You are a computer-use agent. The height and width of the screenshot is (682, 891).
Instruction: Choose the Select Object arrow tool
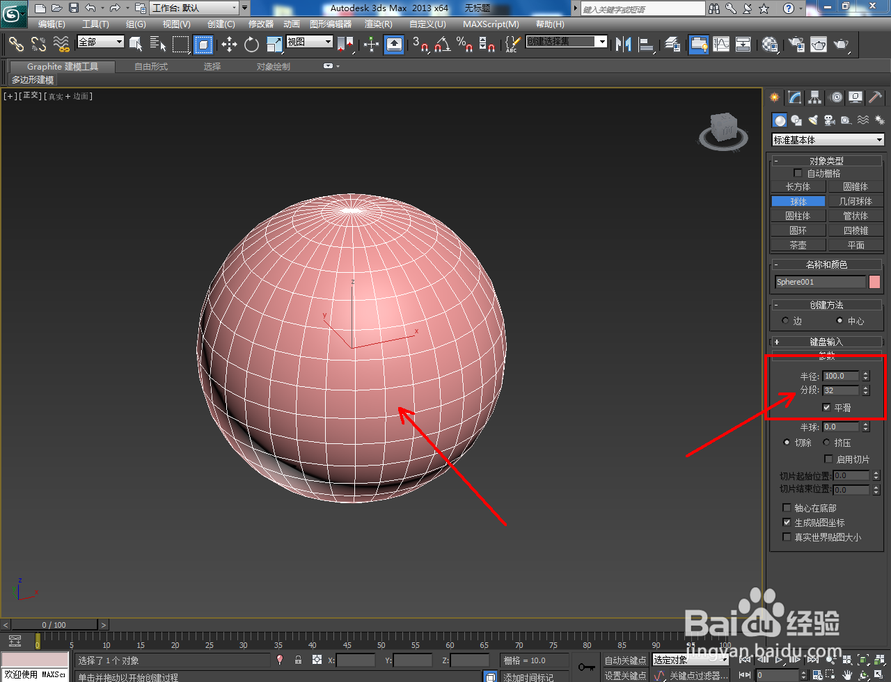[x=136, y=45]
